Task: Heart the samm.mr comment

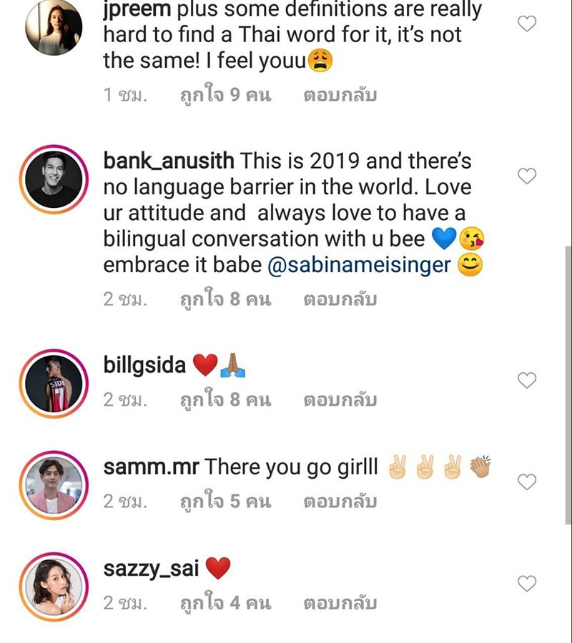Action: (526, 482)
